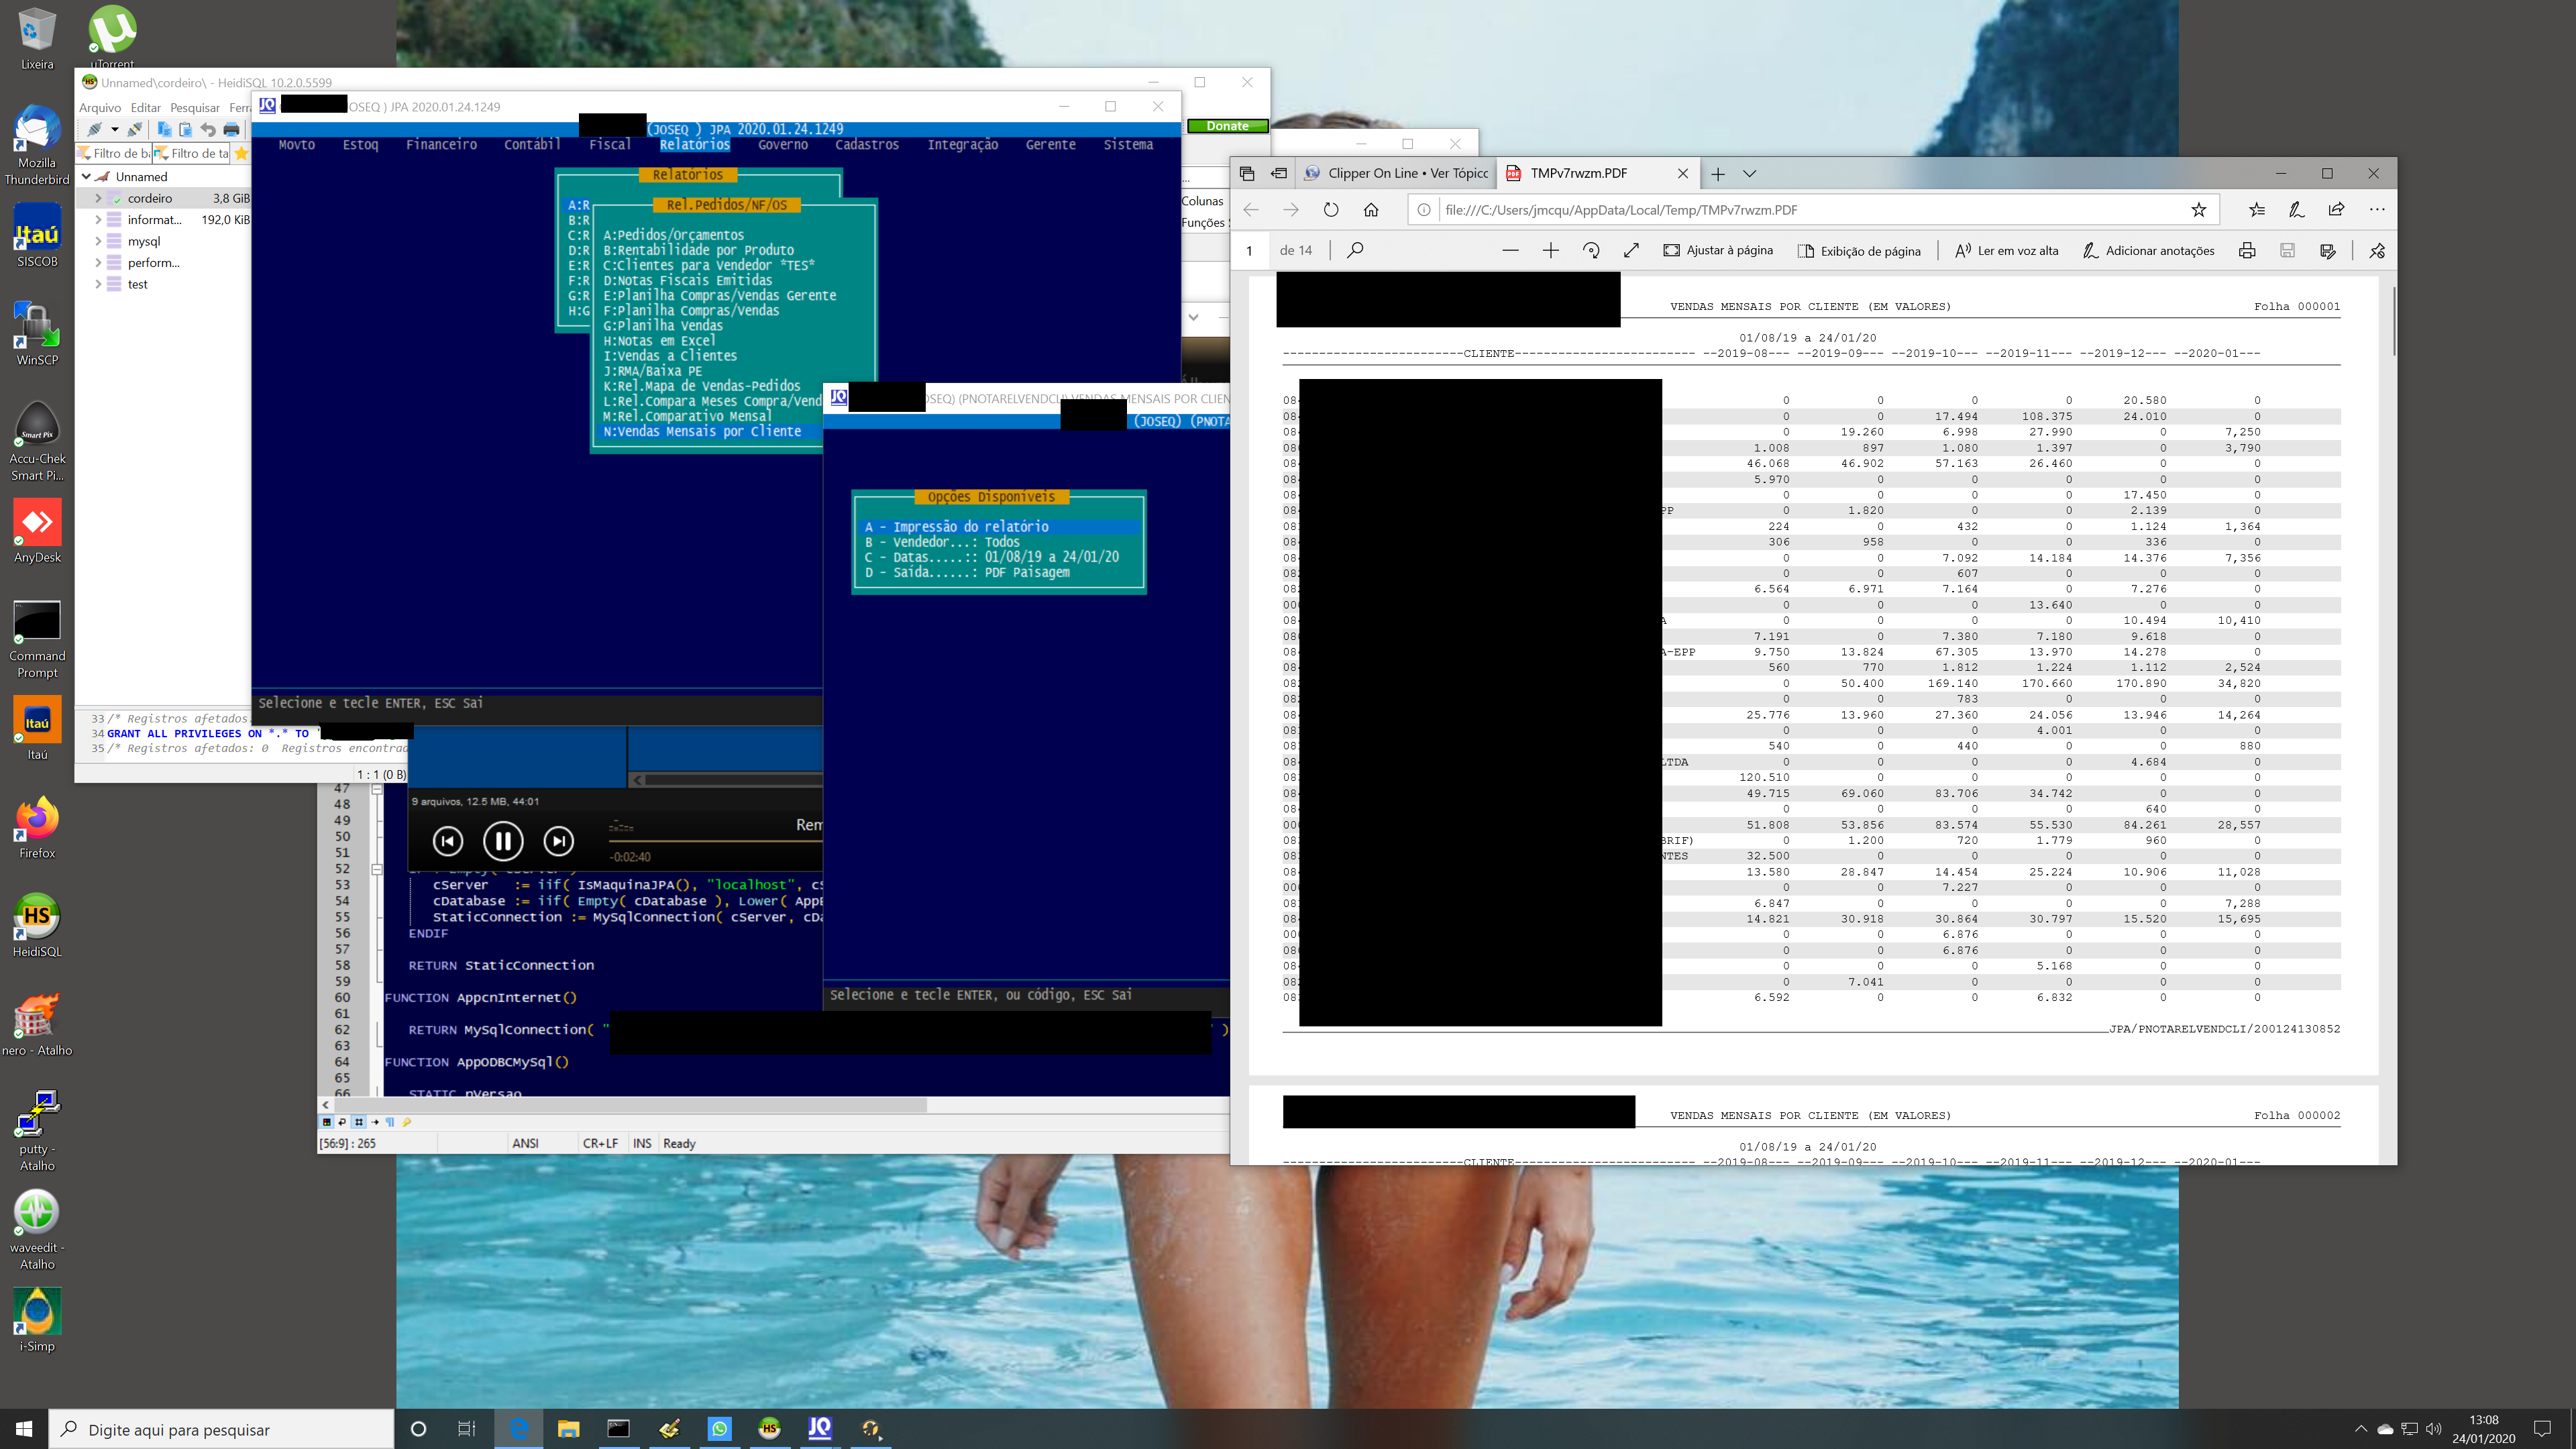
Task: Add page to favorites star icon
Action: click(x=2198, y=210)
